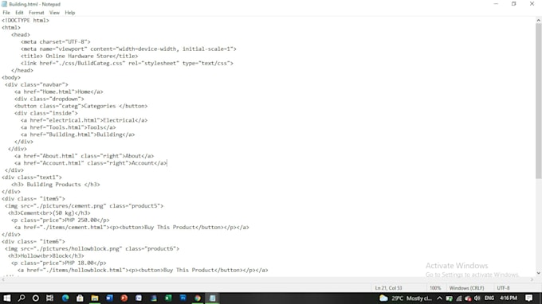Click the 'PHP 250.00' price line
Screen dimensions: 542x304
(x=60, y=220)
